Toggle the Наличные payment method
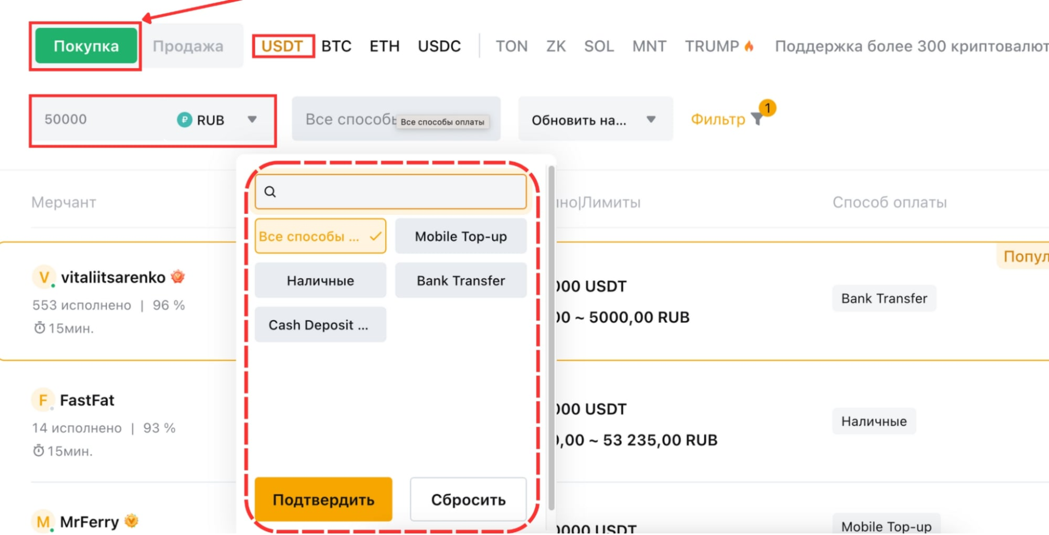This screenshot has width=1049, height=535. pos(320,281)
